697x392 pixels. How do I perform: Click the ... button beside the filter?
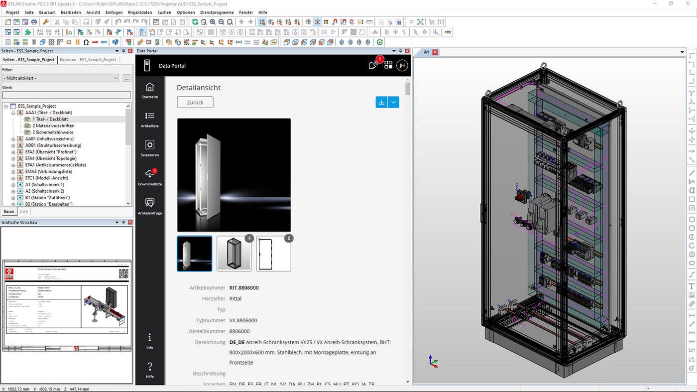[126, 78]
